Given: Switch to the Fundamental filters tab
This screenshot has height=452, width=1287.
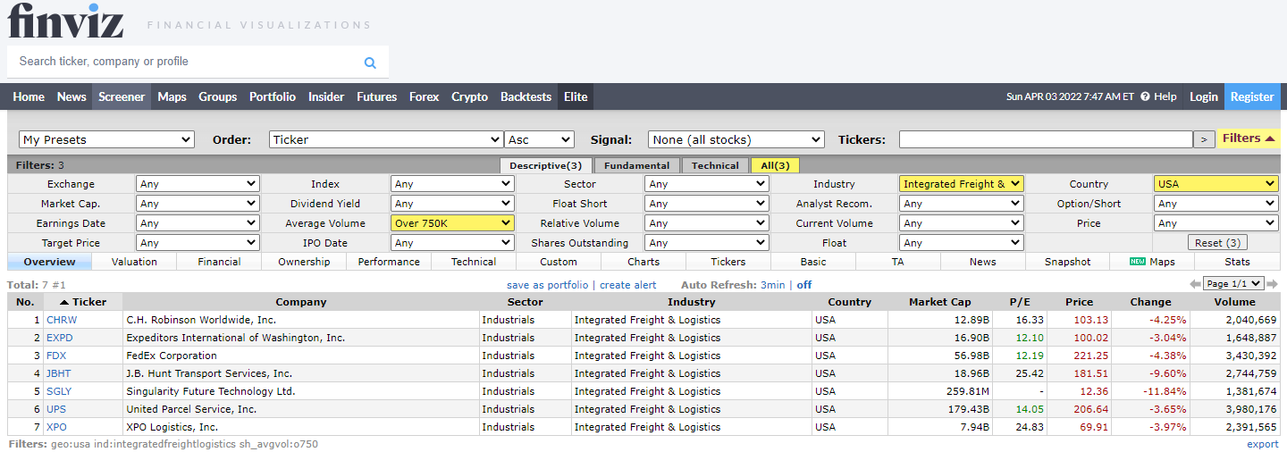Looking at the screenshot, I should pos(636,165).
